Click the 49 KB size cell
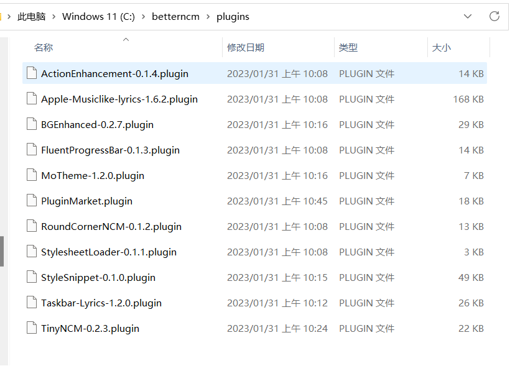515x371 pixels. (471, 278)
